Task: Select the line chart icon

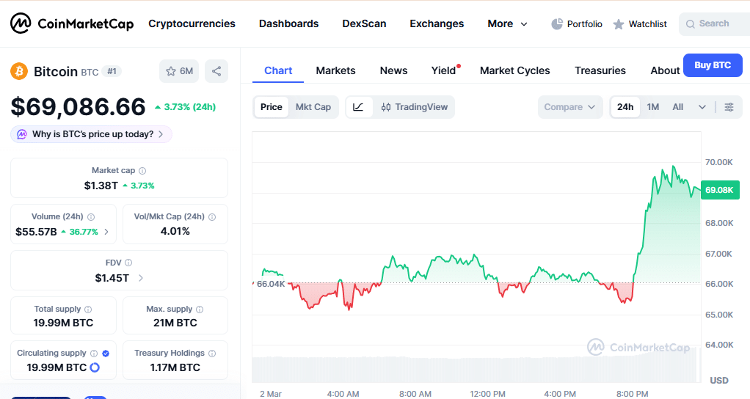Action: coord(358,107)
